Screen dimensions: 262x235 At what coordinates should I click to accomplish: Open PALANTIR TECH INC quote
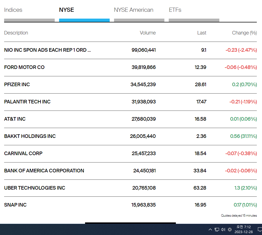pyautogui.click(x=27, y=101)
